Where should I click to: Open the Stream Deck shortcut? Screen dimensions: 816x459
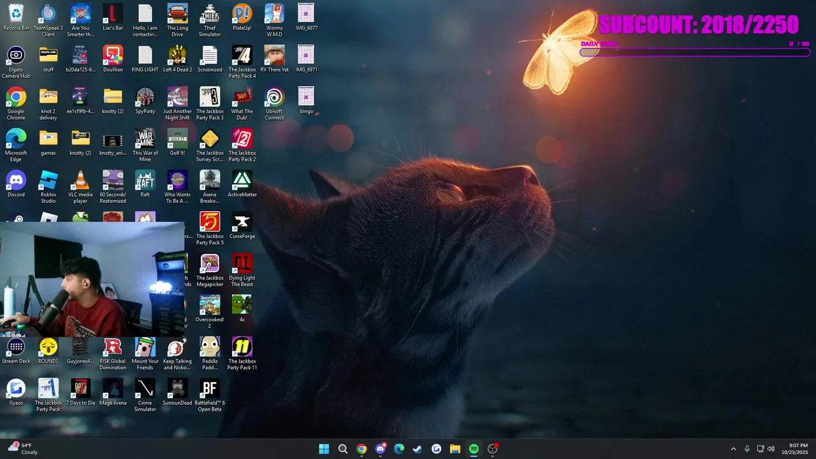click(x=16, y=351)
